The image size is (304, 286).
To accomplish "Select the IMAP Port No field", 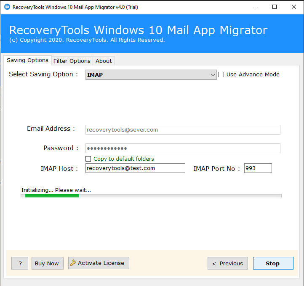I will click(258, 168).
